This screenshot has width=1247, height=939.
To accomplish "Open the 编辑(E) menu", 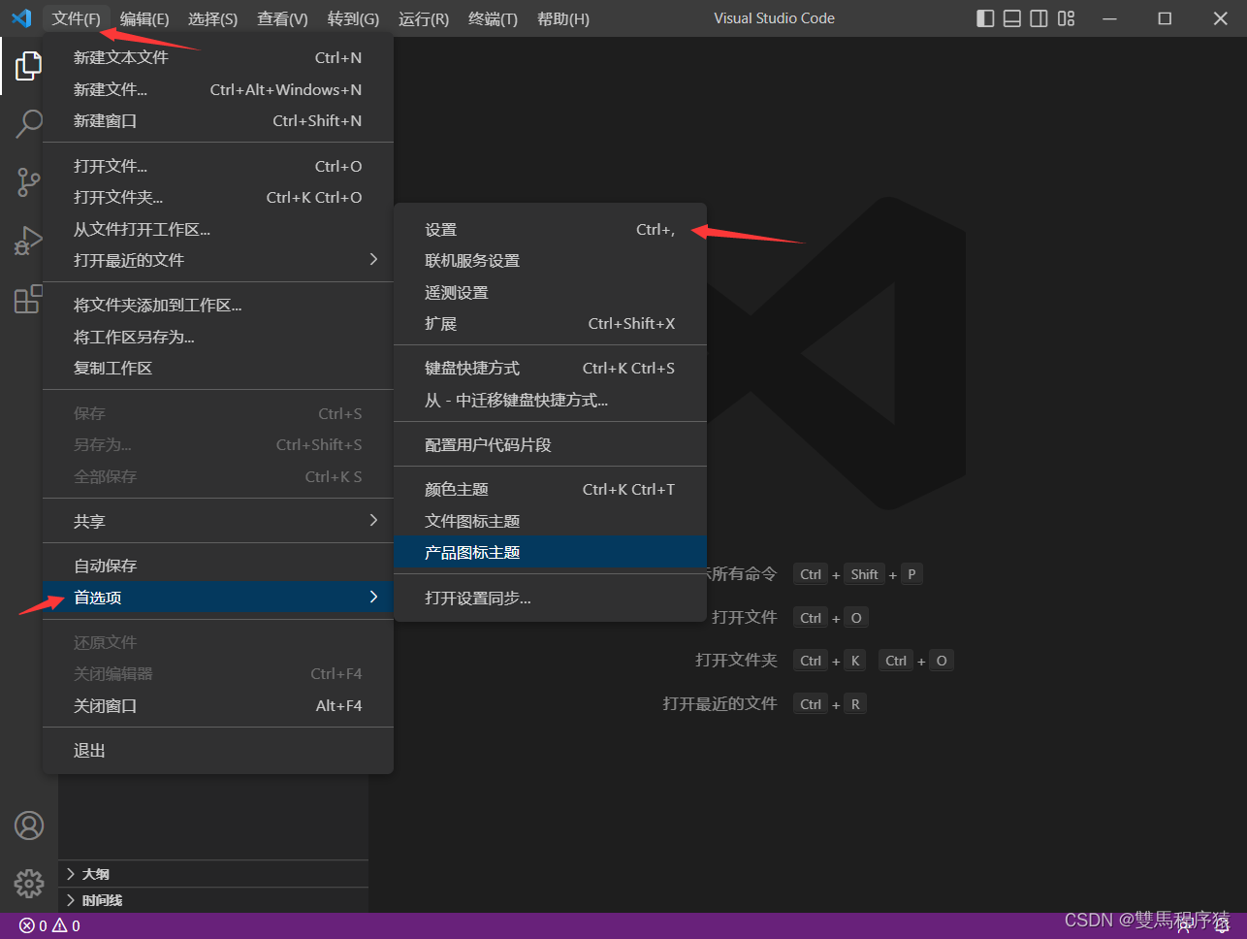I will pos(144,18).
